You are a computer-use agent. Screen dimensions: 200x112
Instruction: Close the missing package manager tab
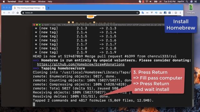click(43, 8)
